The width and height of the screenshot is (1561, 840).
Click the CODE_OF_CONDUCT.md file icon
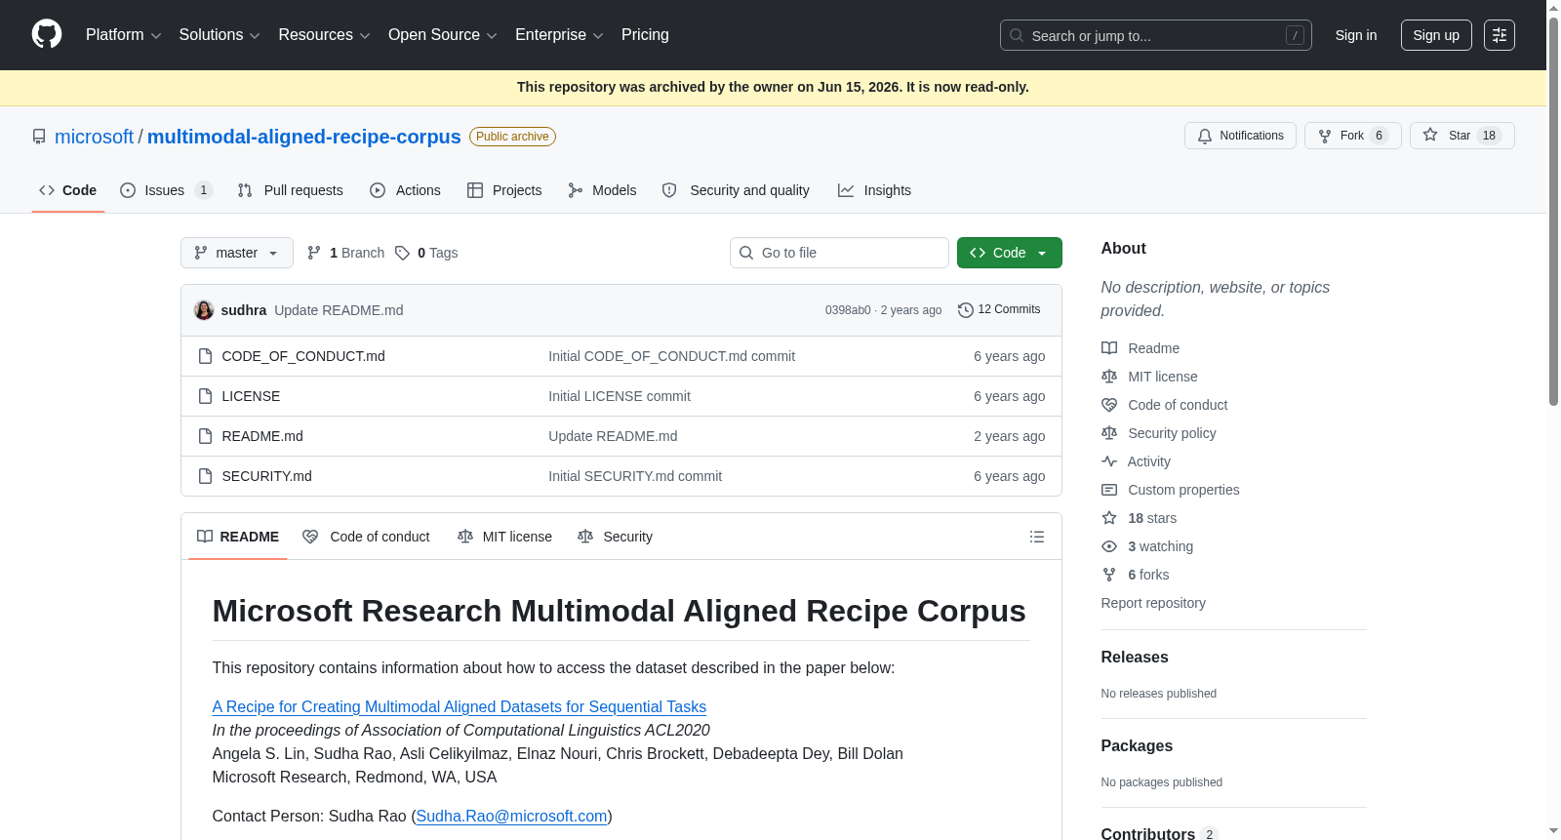coord(205,356)
